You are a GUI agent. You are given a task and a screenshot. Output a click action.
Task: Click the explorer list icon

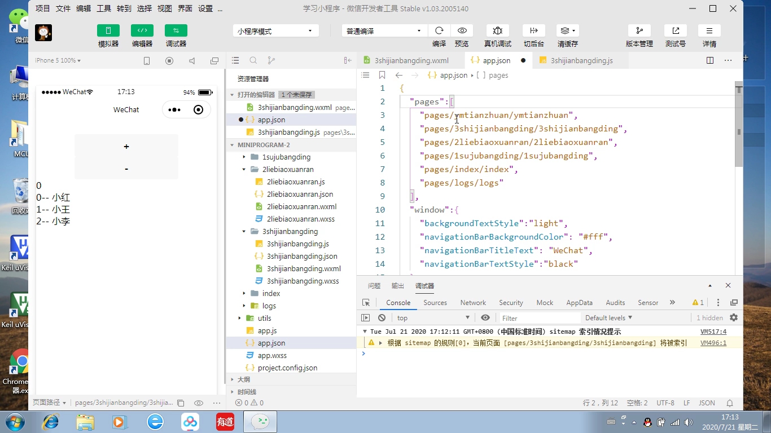(x=235, y=60)
